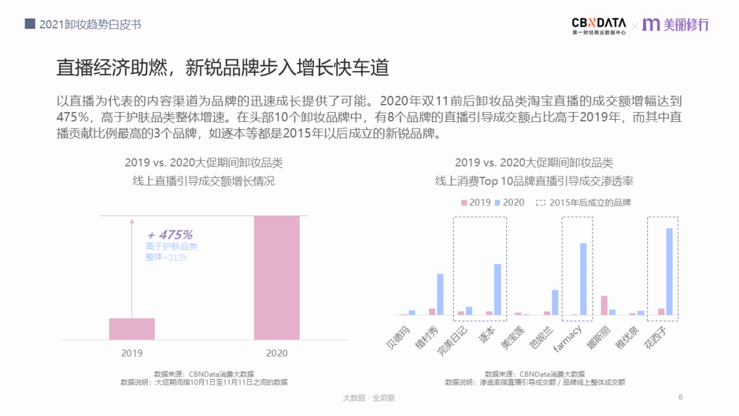This screenshot has width=739, height=416.
Task: Click the CBNDATA logo
Action: tap(599, 26)
